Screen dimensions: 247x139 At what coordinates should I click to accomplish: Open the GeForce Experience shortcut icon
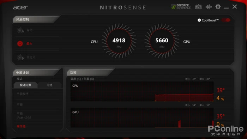pos(181,7)
